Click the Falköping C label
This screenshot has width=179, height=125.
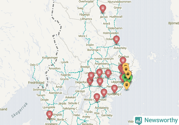(x=70, y=109)
